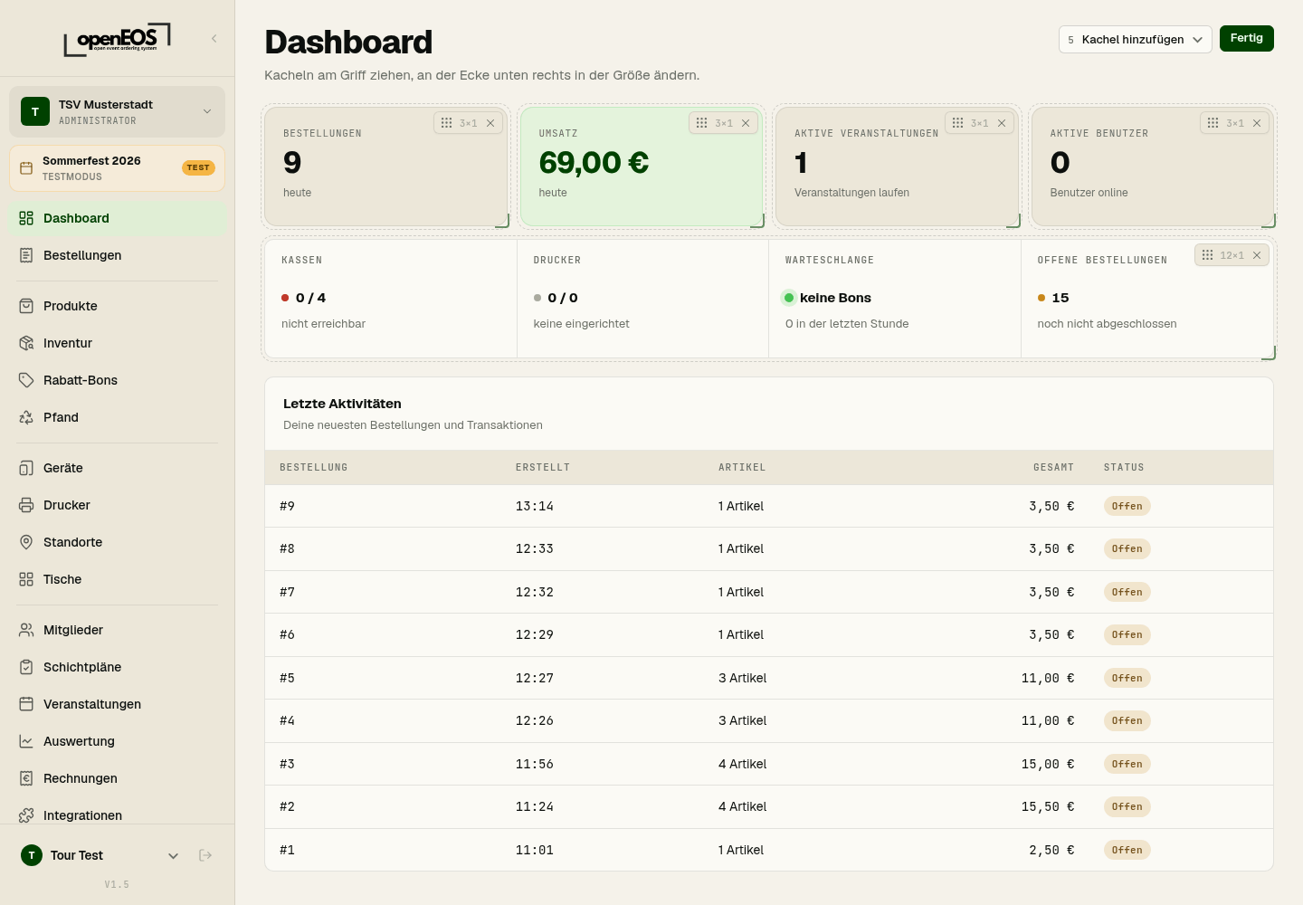Click the Offen status of order #1

pos(1127,850)
